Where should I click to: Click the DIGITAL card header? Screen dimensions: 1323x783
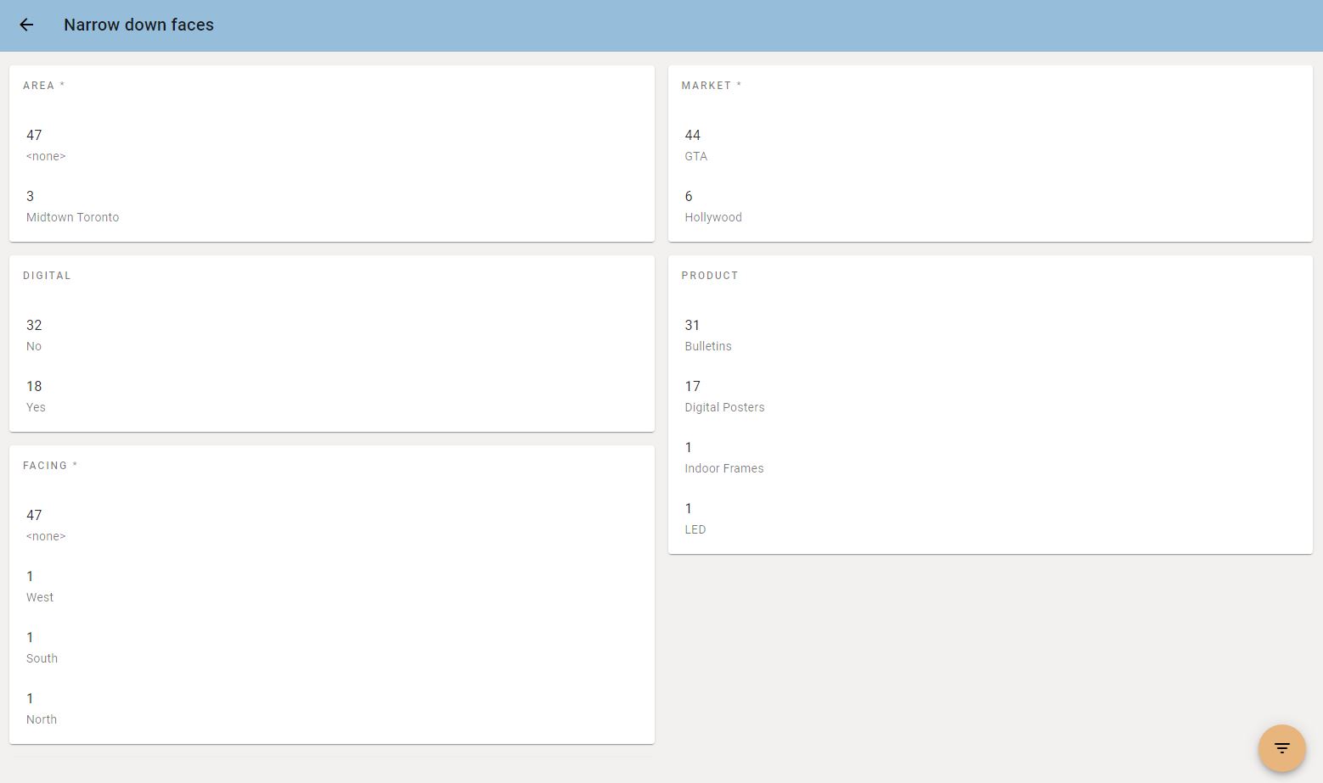47,276
